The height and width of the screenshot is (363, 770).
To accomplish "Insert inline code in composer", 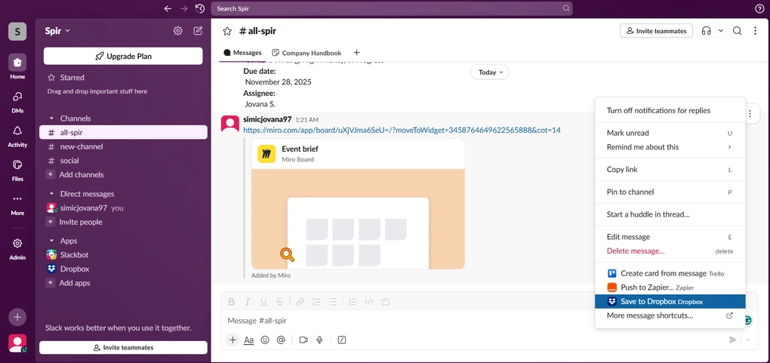I will pos(369,302).
